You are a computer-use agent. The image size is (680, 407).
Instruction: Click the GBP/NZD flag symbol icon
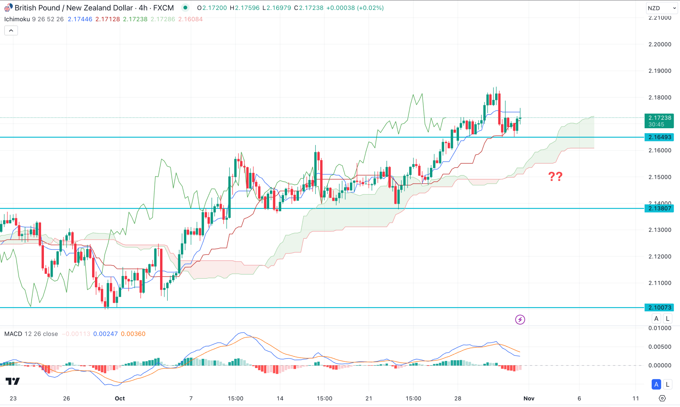8,8
